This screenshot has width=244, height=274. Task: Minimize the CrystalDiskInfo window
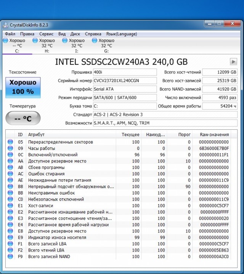[x=210, y=24]
